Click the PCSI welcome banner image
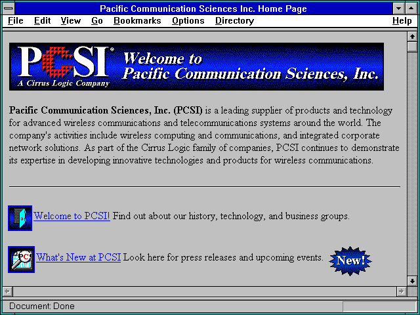This screenshot has height=315, width=420. click(196, 66)
